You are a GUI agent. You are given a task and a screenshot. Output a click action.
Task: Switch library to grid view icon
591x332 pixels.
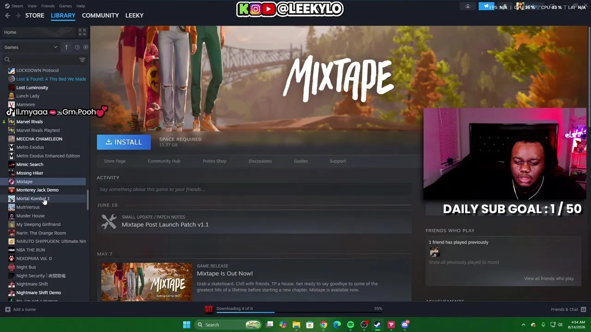pyautogui.click(x=82, y=32)
